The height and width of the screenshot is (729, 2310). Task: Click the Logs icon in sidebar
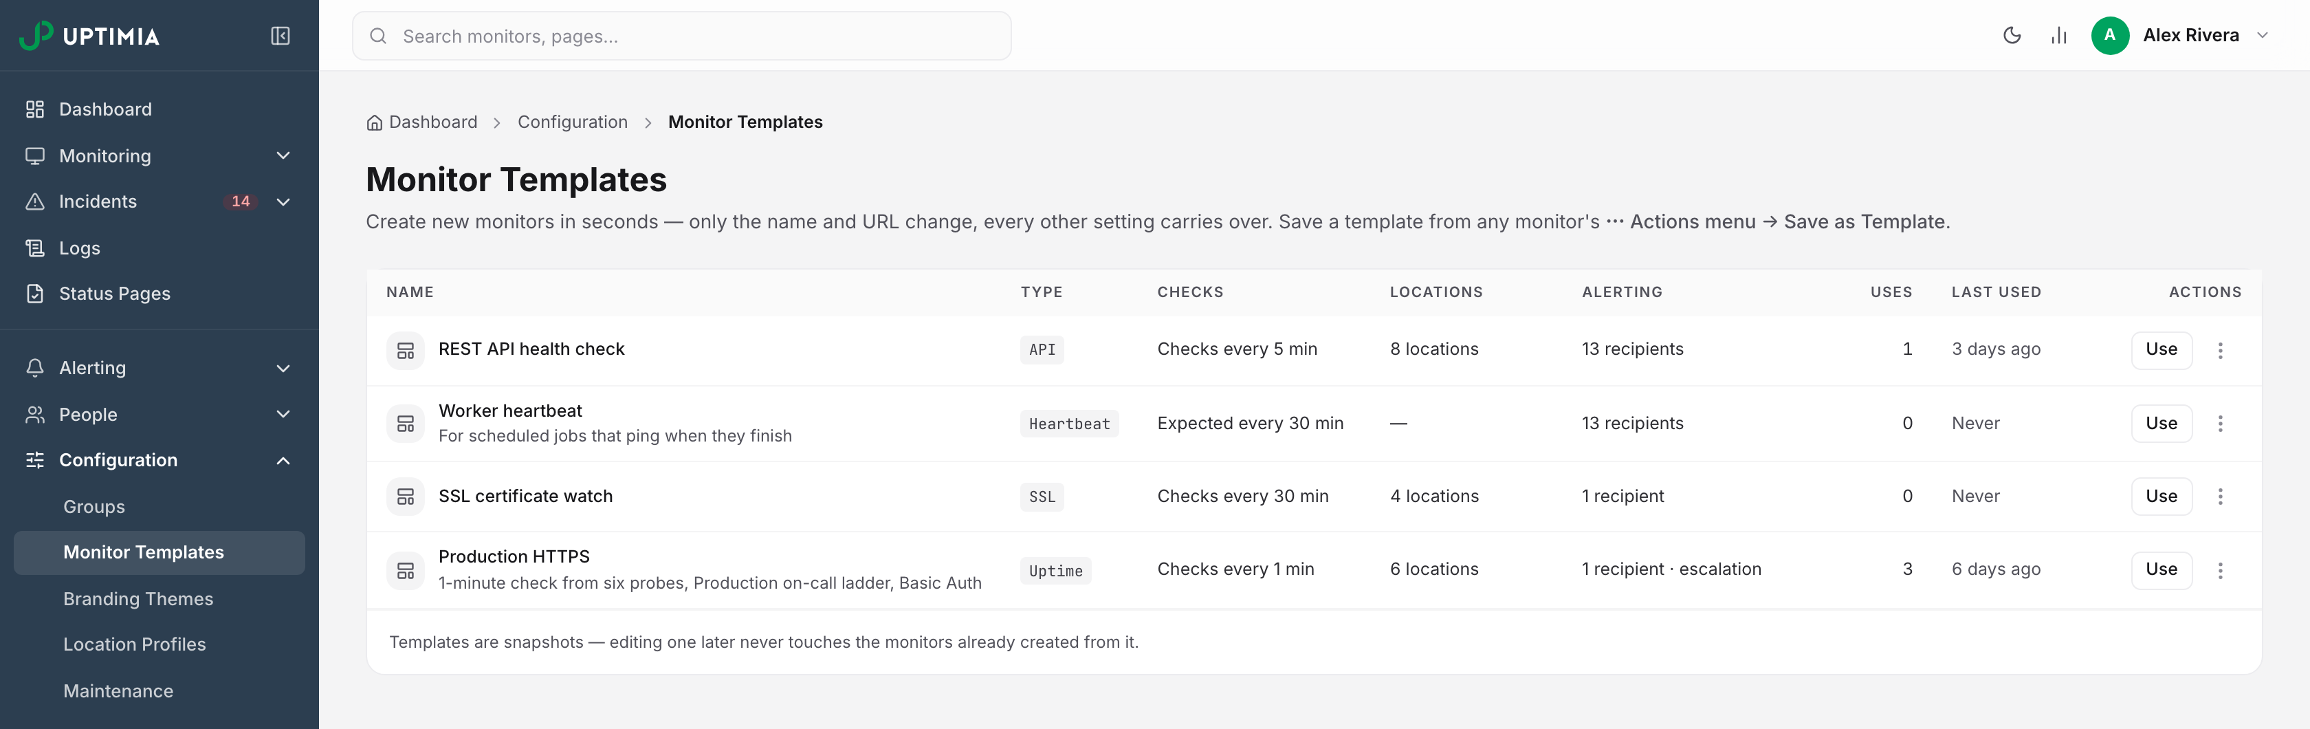35,248
